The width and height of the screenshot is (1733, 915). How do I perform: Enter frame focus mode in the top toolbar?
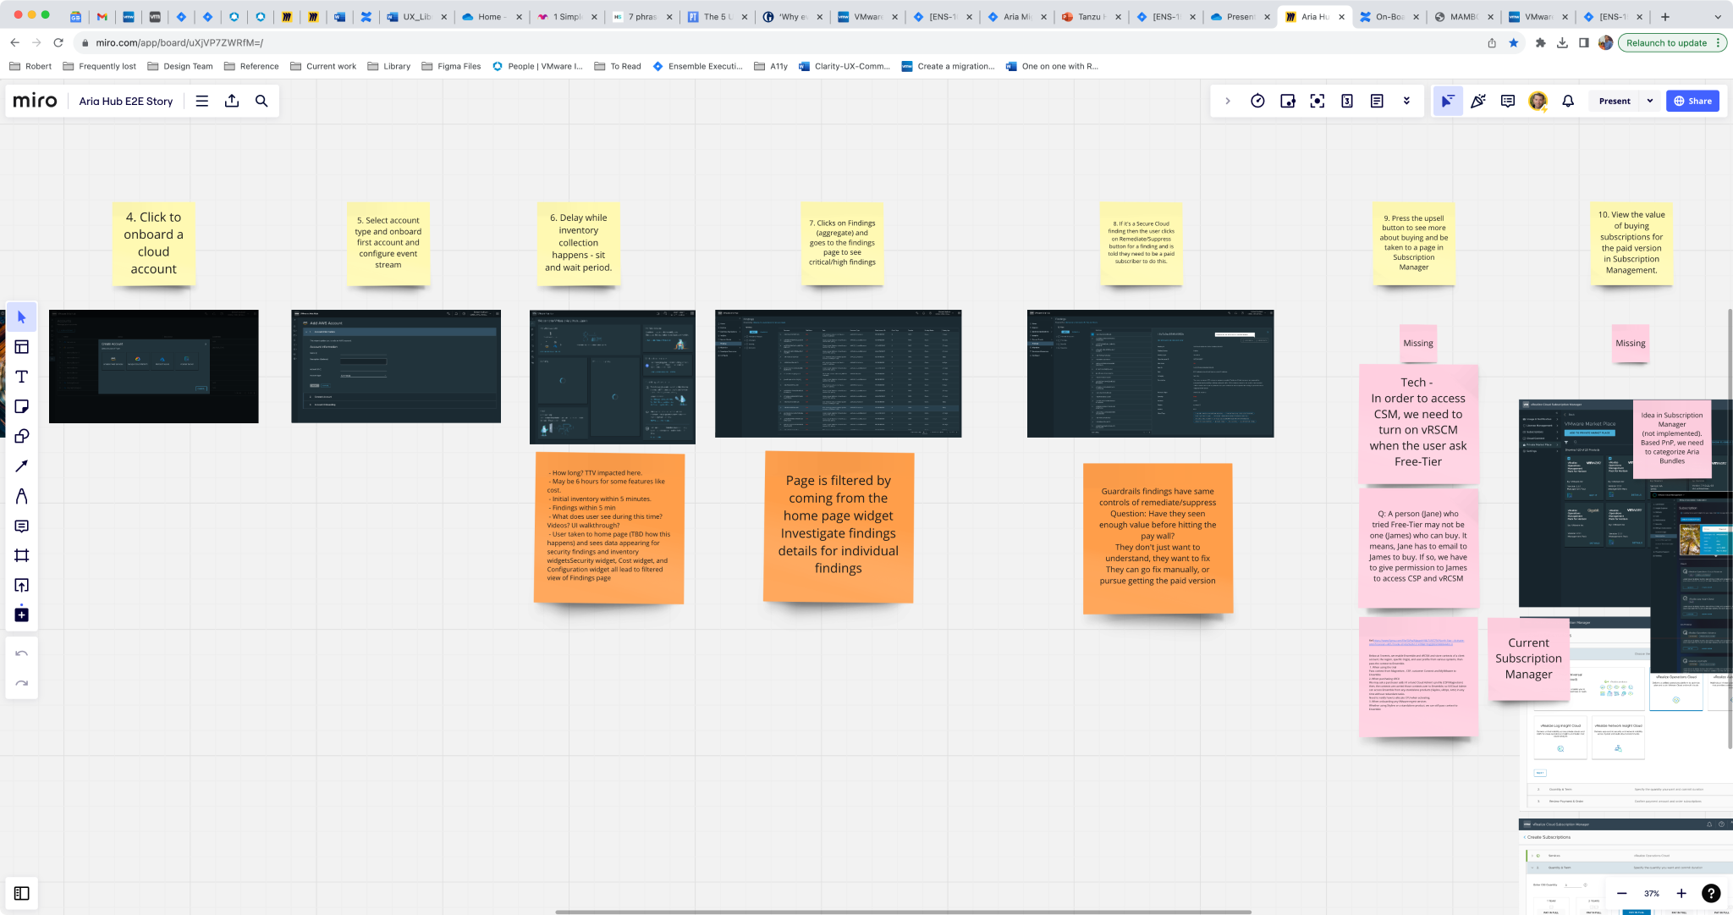pos(1318,101)
